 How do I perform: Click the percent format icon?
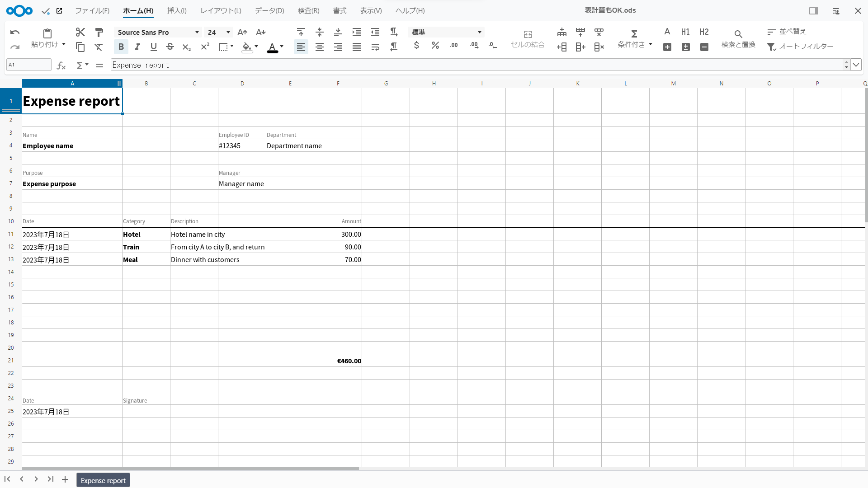pyautogui.click(x=435, y=46)
